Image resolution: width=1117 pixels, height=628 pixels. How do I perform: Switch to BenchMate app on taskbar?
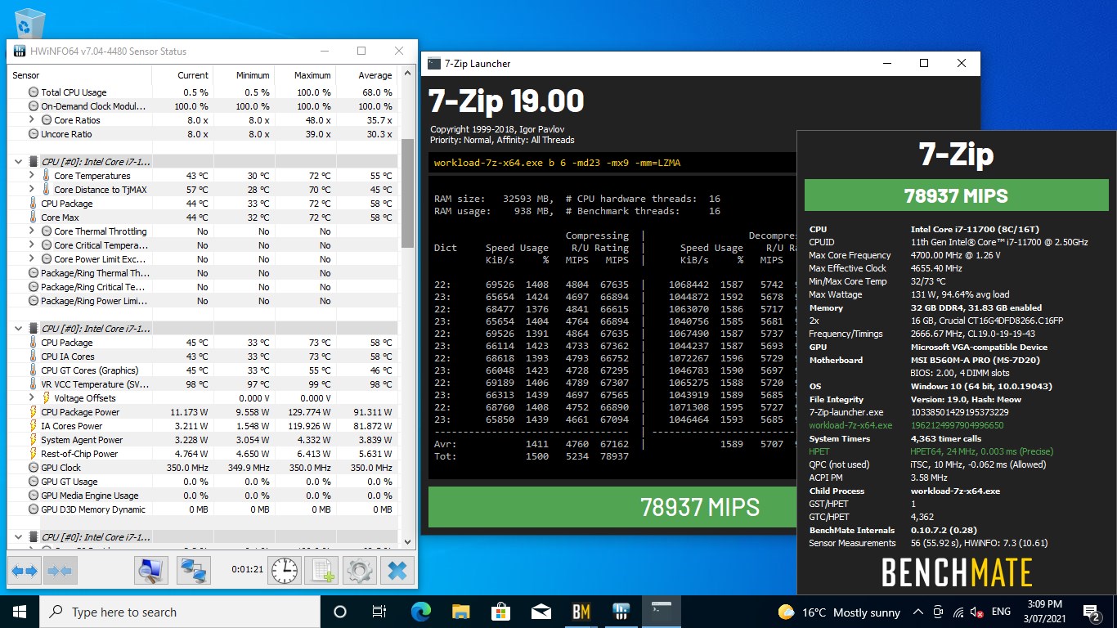point(581,612)
